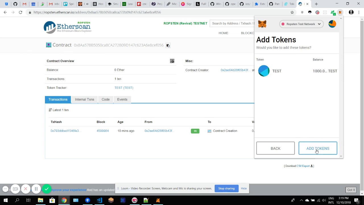364x205 pixels.
Task: Open contract creator address link
Action: click(x=235, y=70)
